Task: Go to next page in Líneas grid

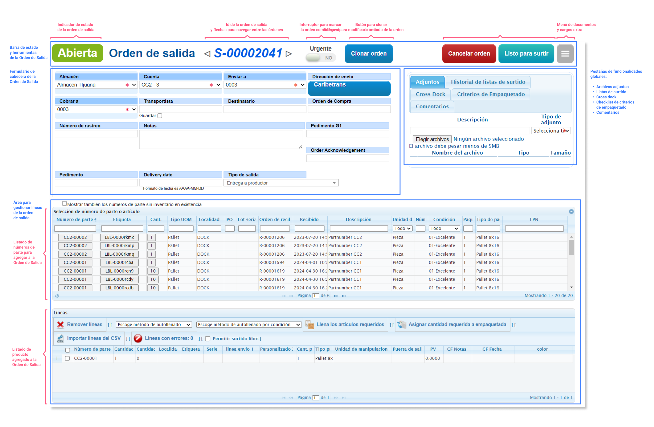Action: coord(336,398)
